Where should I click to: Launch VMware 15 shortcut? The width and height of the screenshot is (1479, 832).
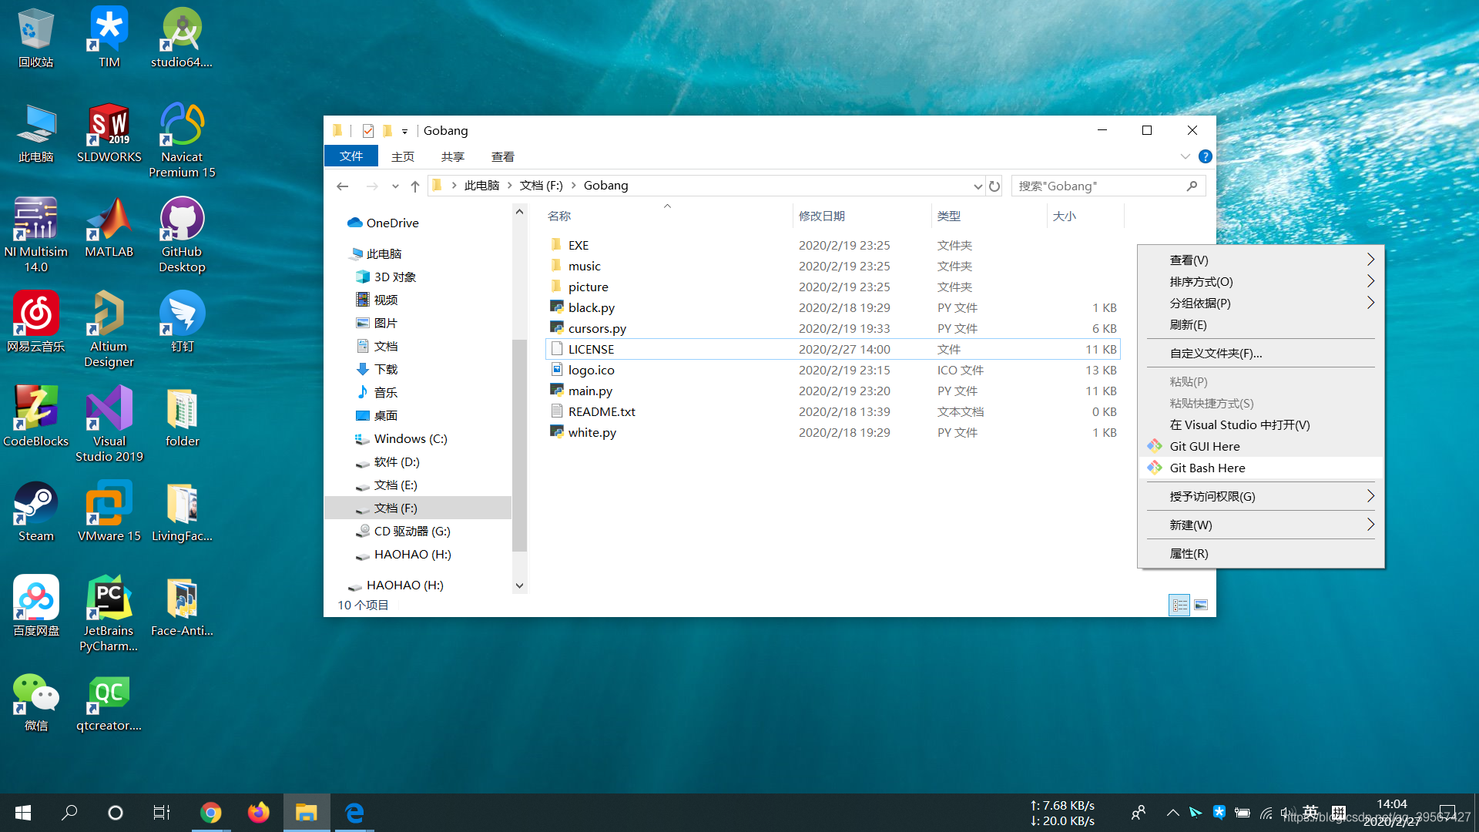pos(109,512)
